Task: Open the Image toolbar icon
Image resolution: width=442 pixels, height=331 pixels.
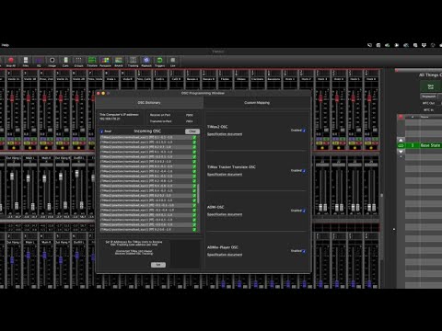Action: coord(52,61)
